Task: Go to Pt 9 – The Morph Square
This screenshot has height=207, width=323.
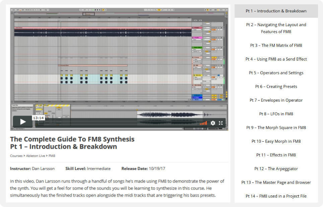Action: 276,128
